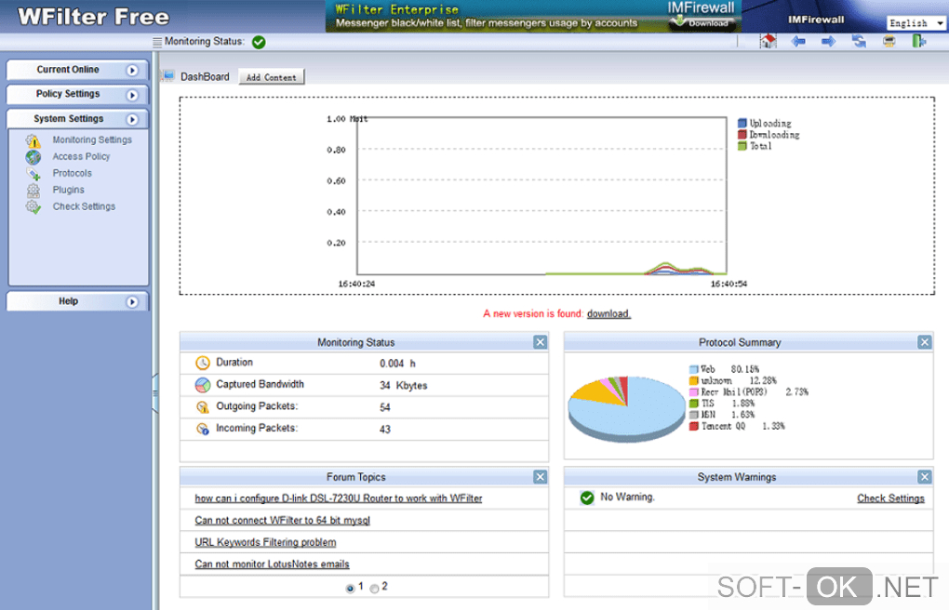Screen dimensions: 949x610
Task: Click the Duration clock icon
Action: pyautogui.click(x=203, y=363)
